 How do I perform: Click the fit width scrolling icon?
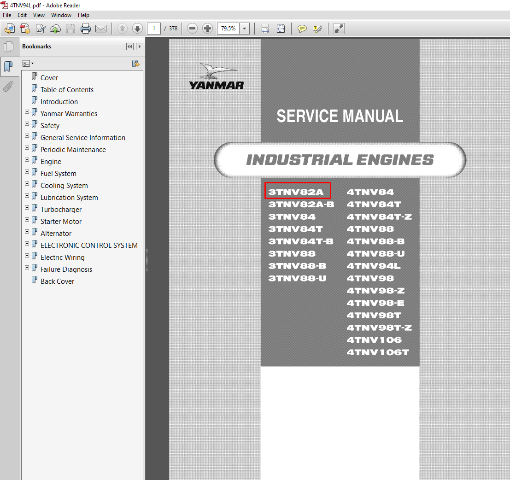click(265, 29)
